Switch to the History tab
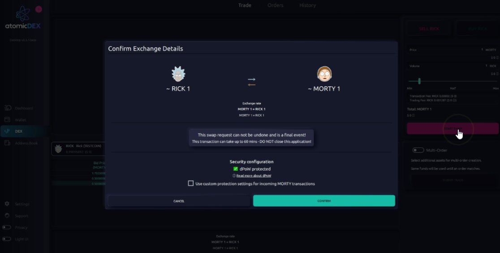Image resolution: width=500 pixels, height=253 pixels. tap(307, 5)
